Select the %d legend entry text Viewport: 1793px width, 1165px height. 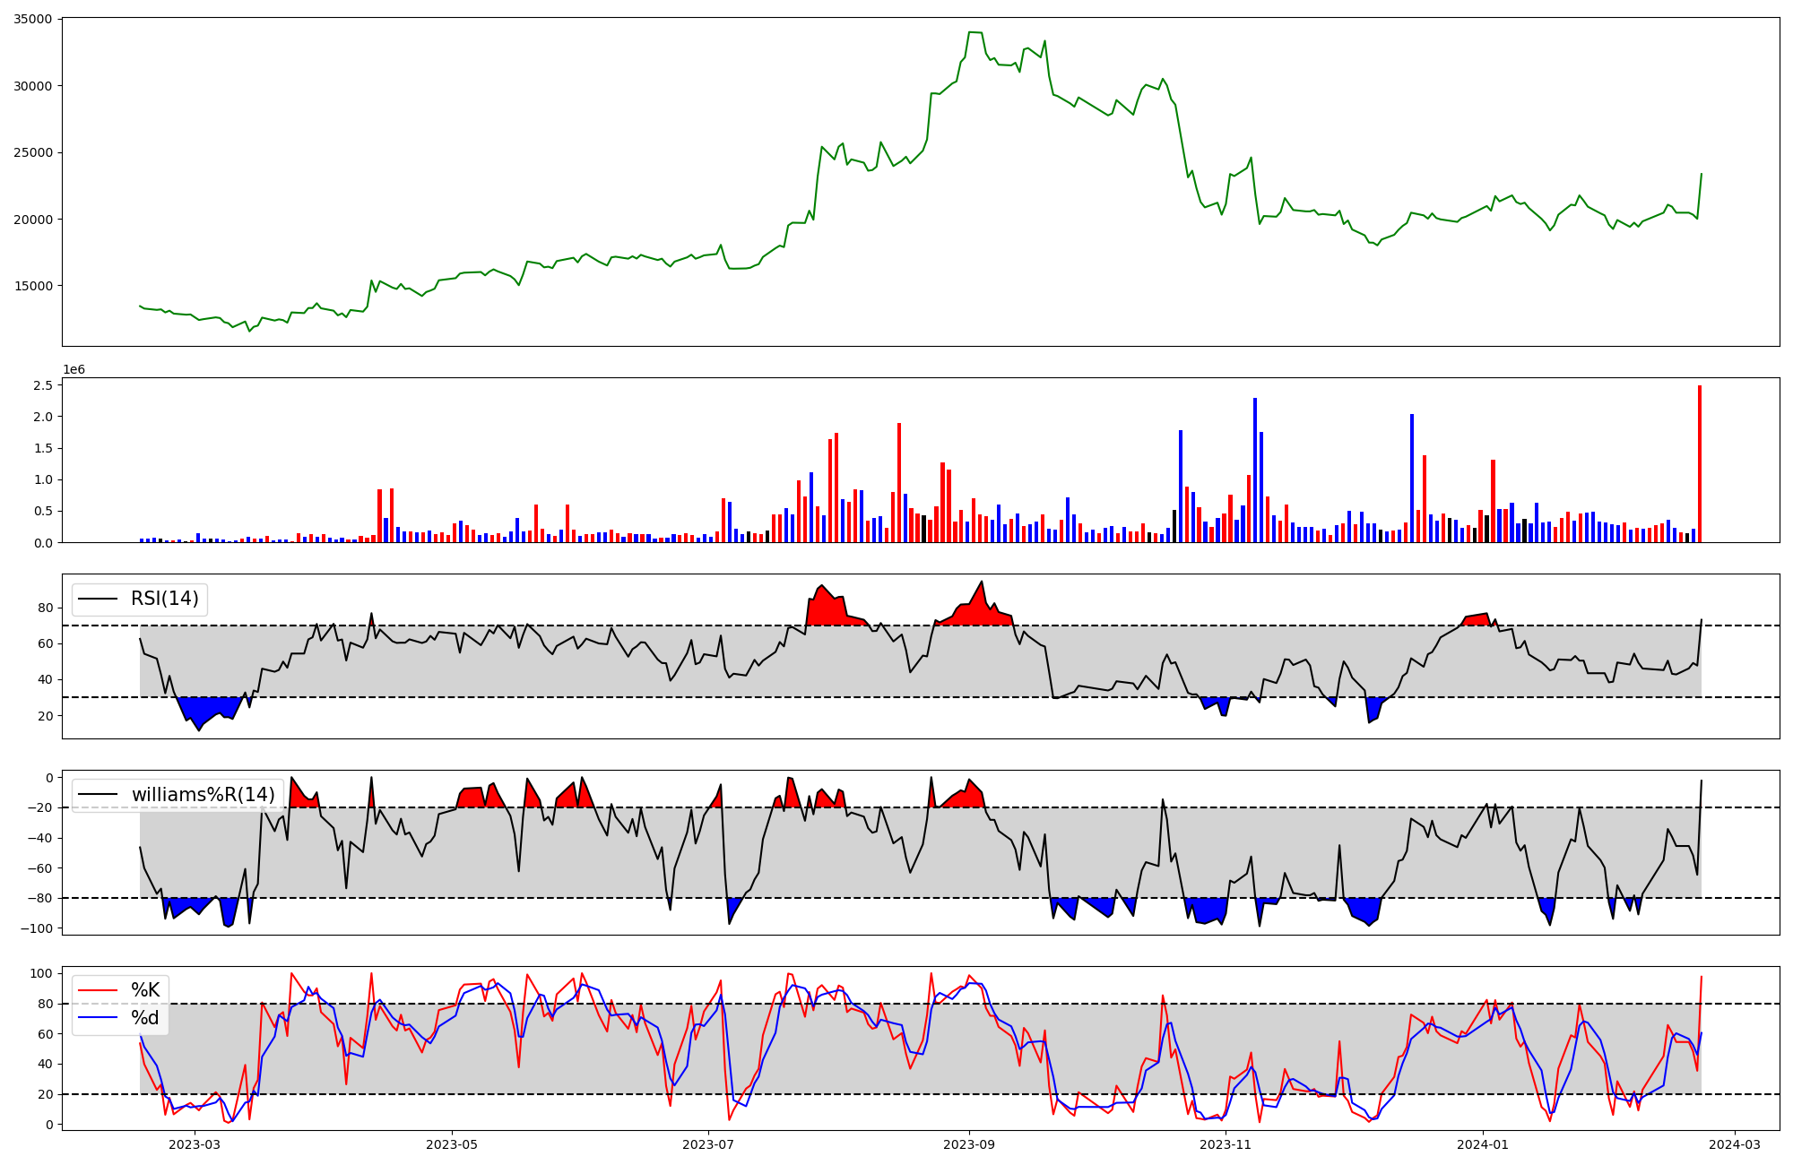point(145,1018)
